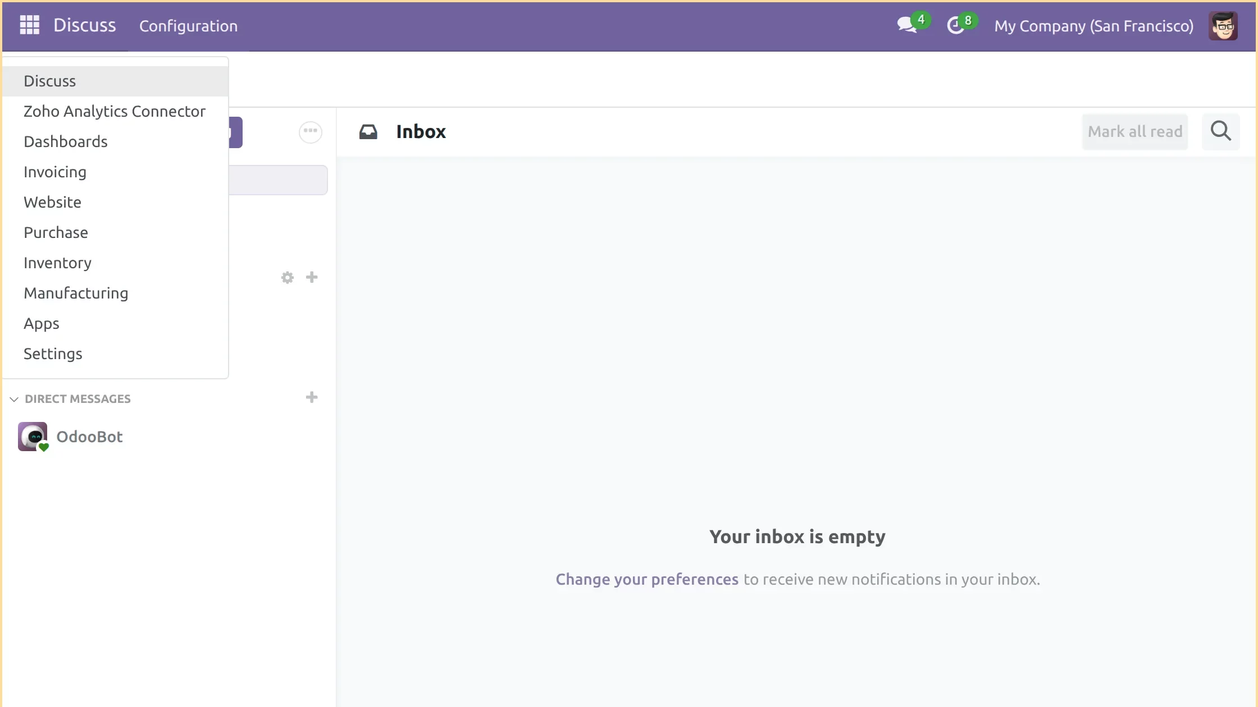Select Settings from the apps menu
Image resolution: width=1258 pixels, height=707 pixels.
coord(53,353)
